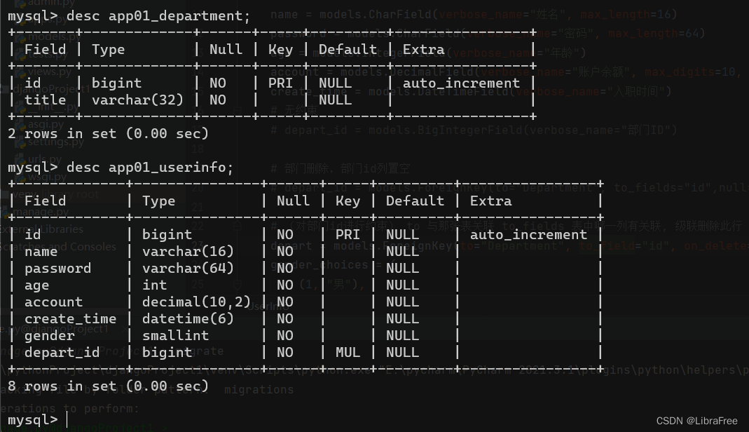749x432 pixels.
Task: Click the depart_id field row
Action: click(62, 352)
